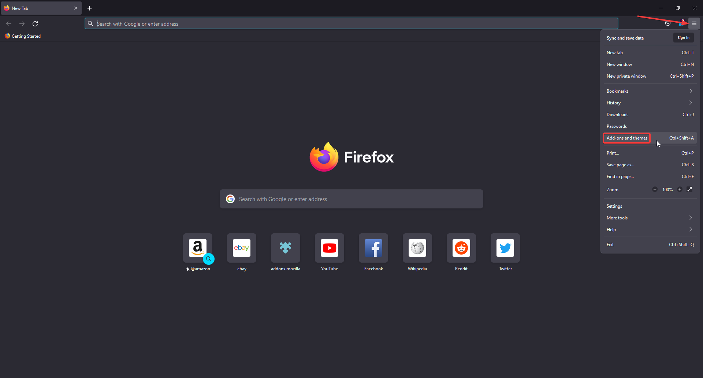Viewport: 703px width, 378px height.
Task: Focus the center page search field
Action: 351,199
